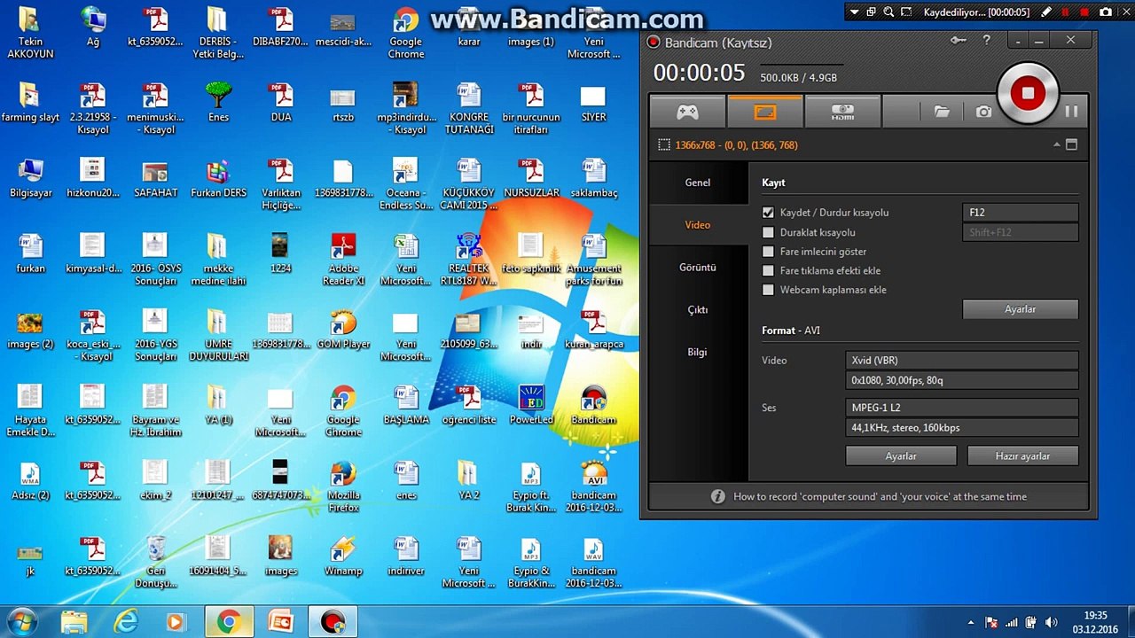Screen dimensions: 1135x638
Task: Toggle Kaydet / Durdur kısayolu checkbox
Action: pyautogui.click(x=768, y=213)
